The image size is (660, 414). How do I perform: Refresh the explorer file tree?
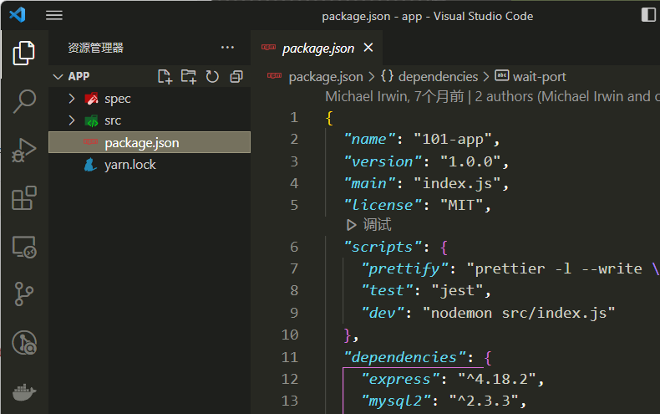click(212, 76)
